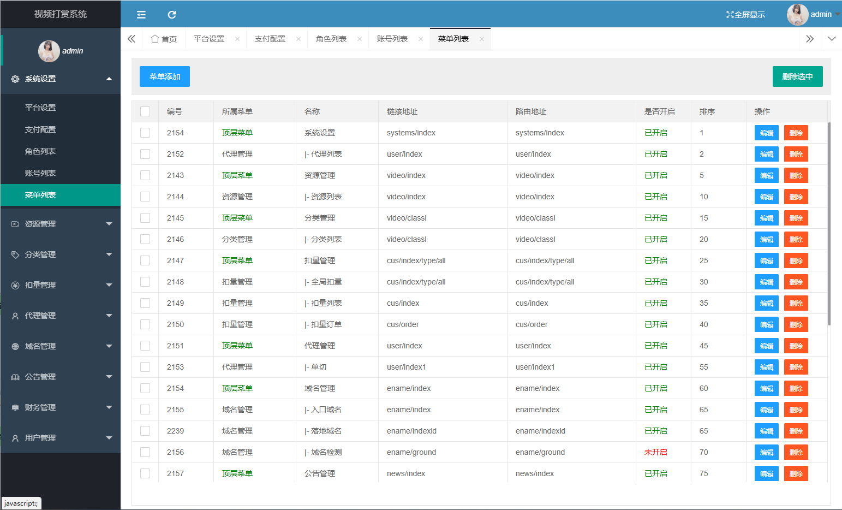842x510 pixels.
Task: Click the table's vertical scrollbar
Action: 829,224
